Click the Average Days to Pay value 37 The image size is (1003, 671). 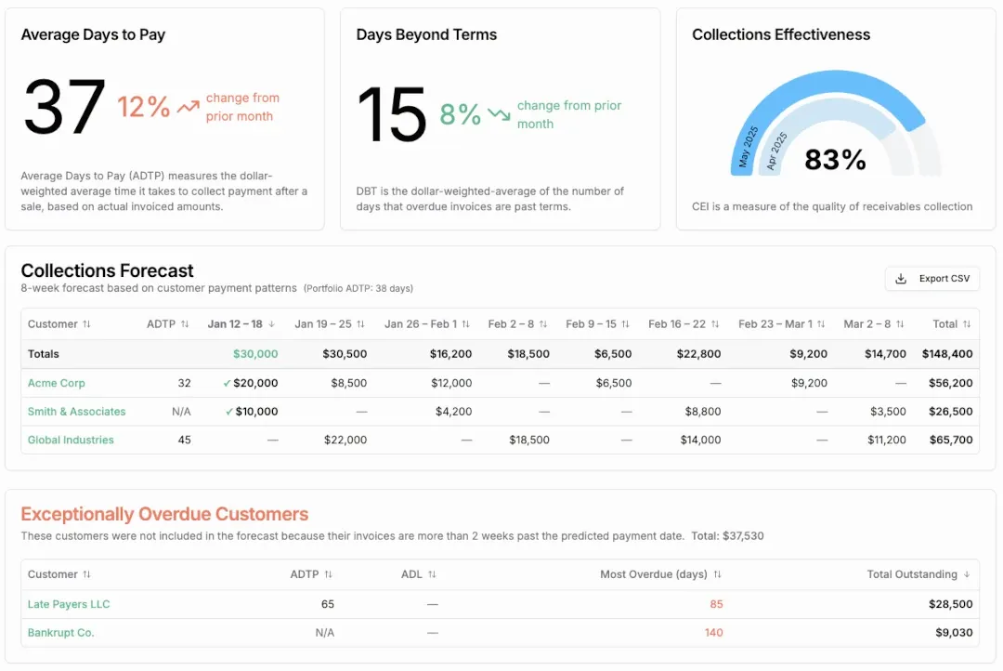(65, 107)
